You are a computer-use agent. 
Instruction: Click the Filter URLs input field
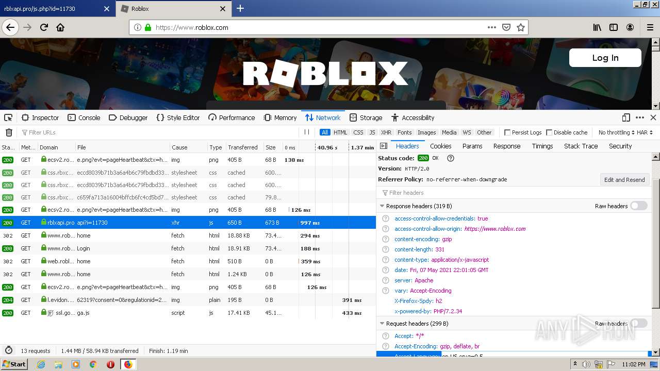click(x=161, y=132)
